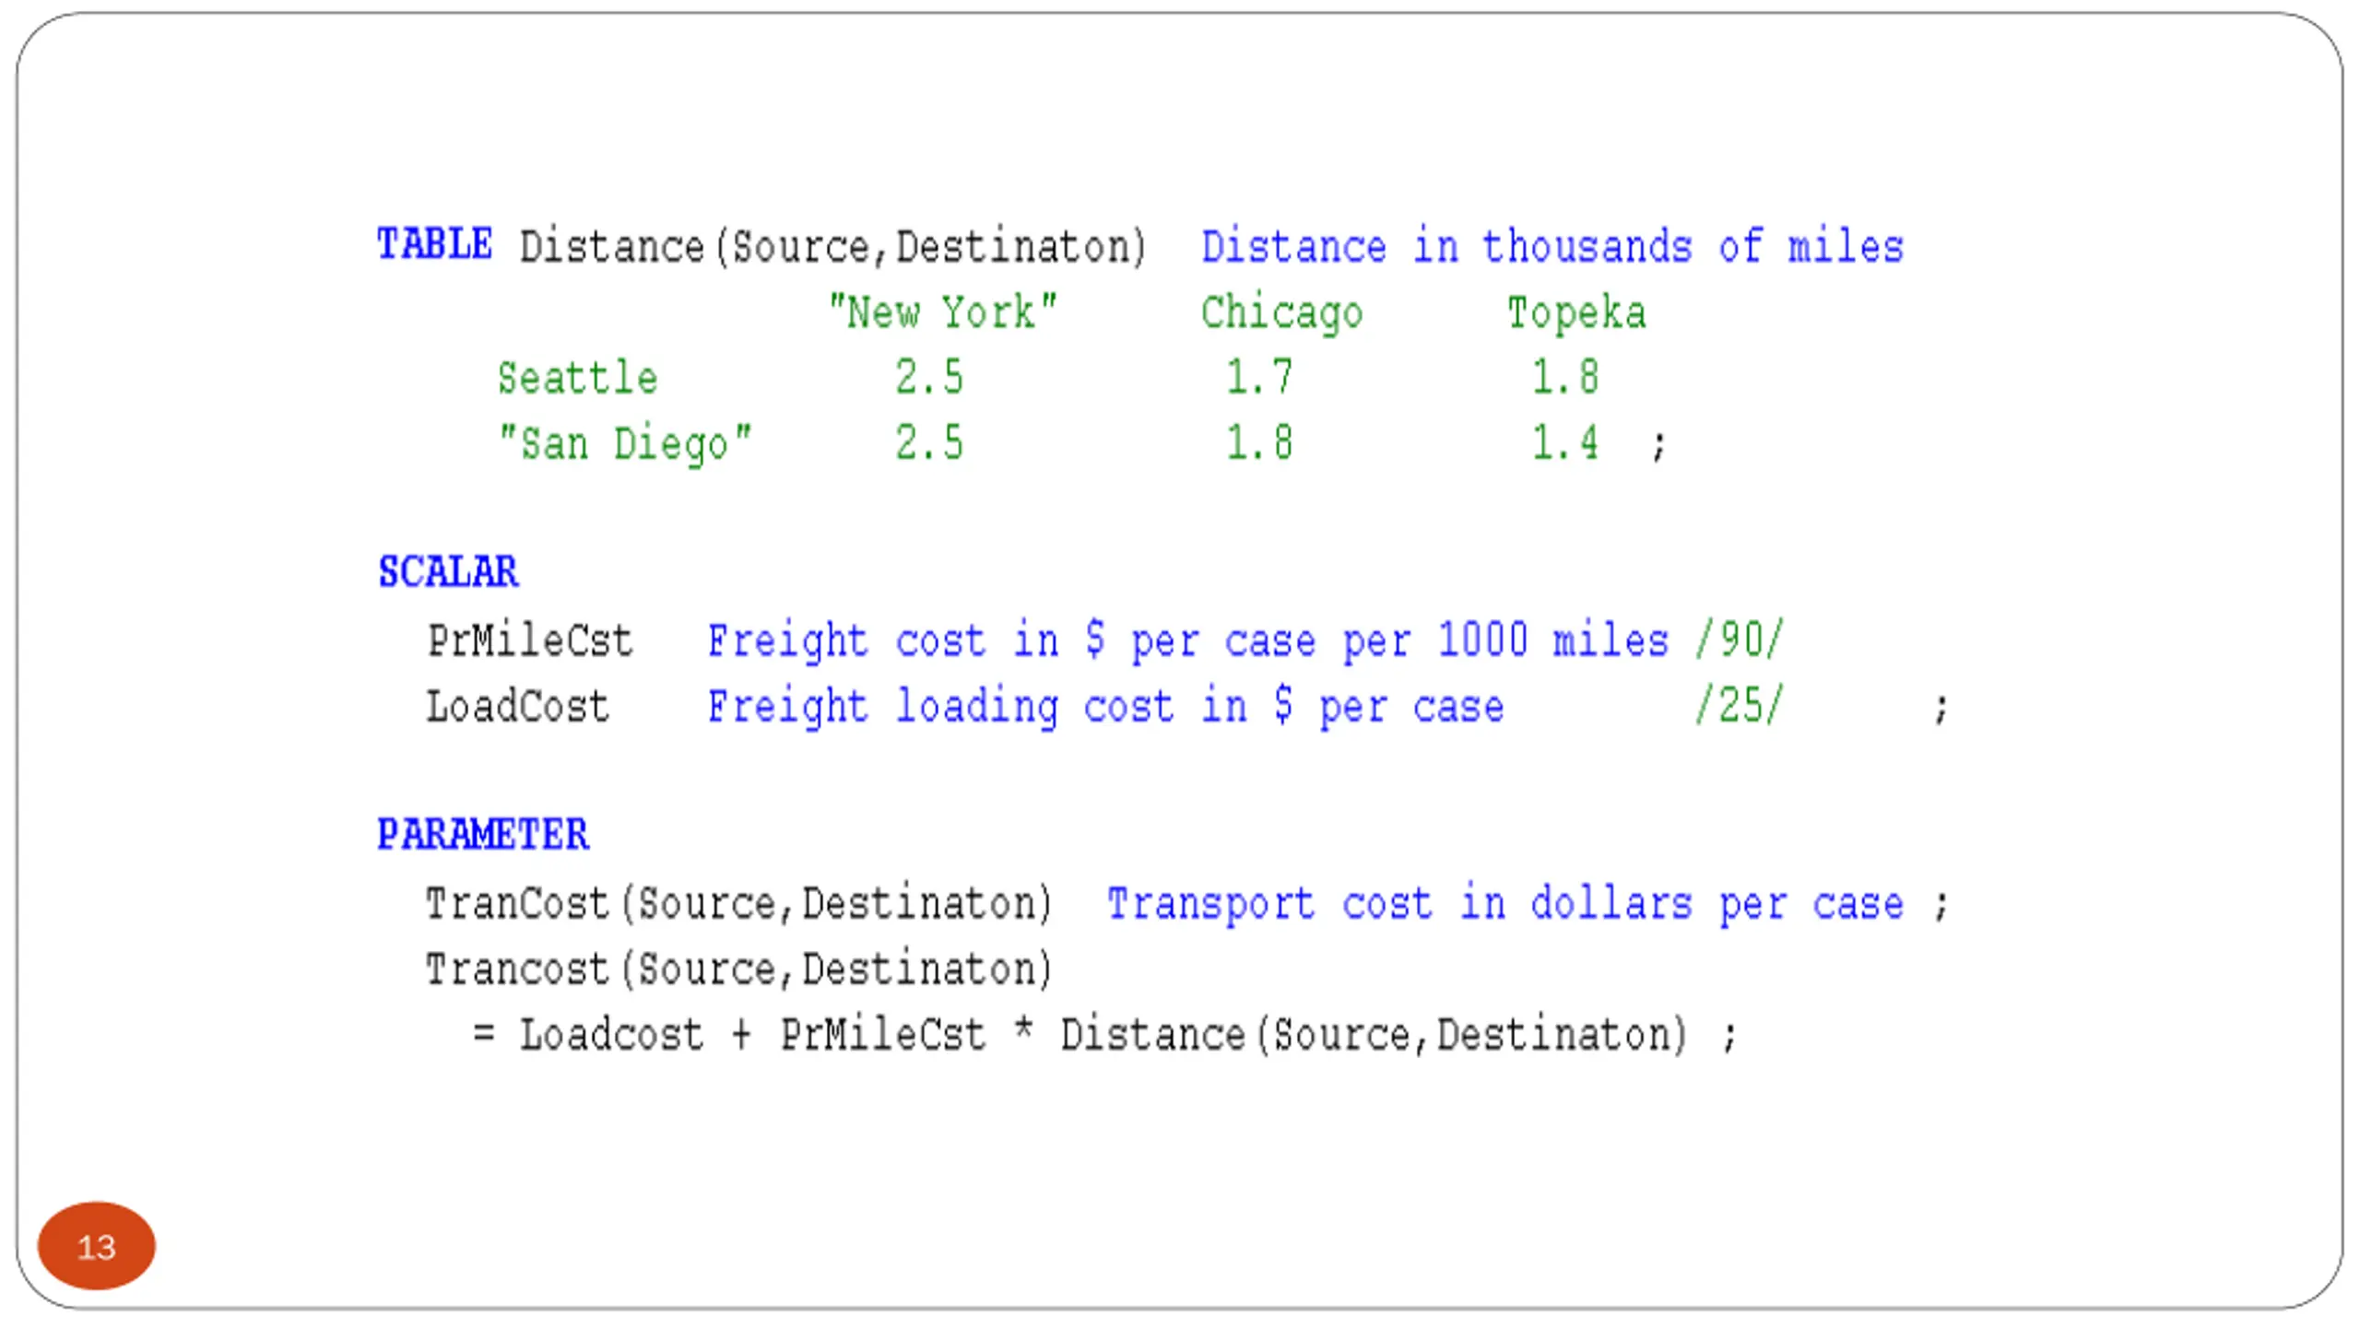The image size is (2360, 1327).
Task: Click "Transport cost in dollars per case" text
Action: (1504, 903)
